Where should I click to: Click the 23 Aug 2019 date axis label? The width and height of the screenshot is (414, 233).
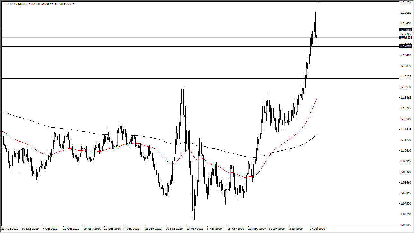[x=10, y=229]
